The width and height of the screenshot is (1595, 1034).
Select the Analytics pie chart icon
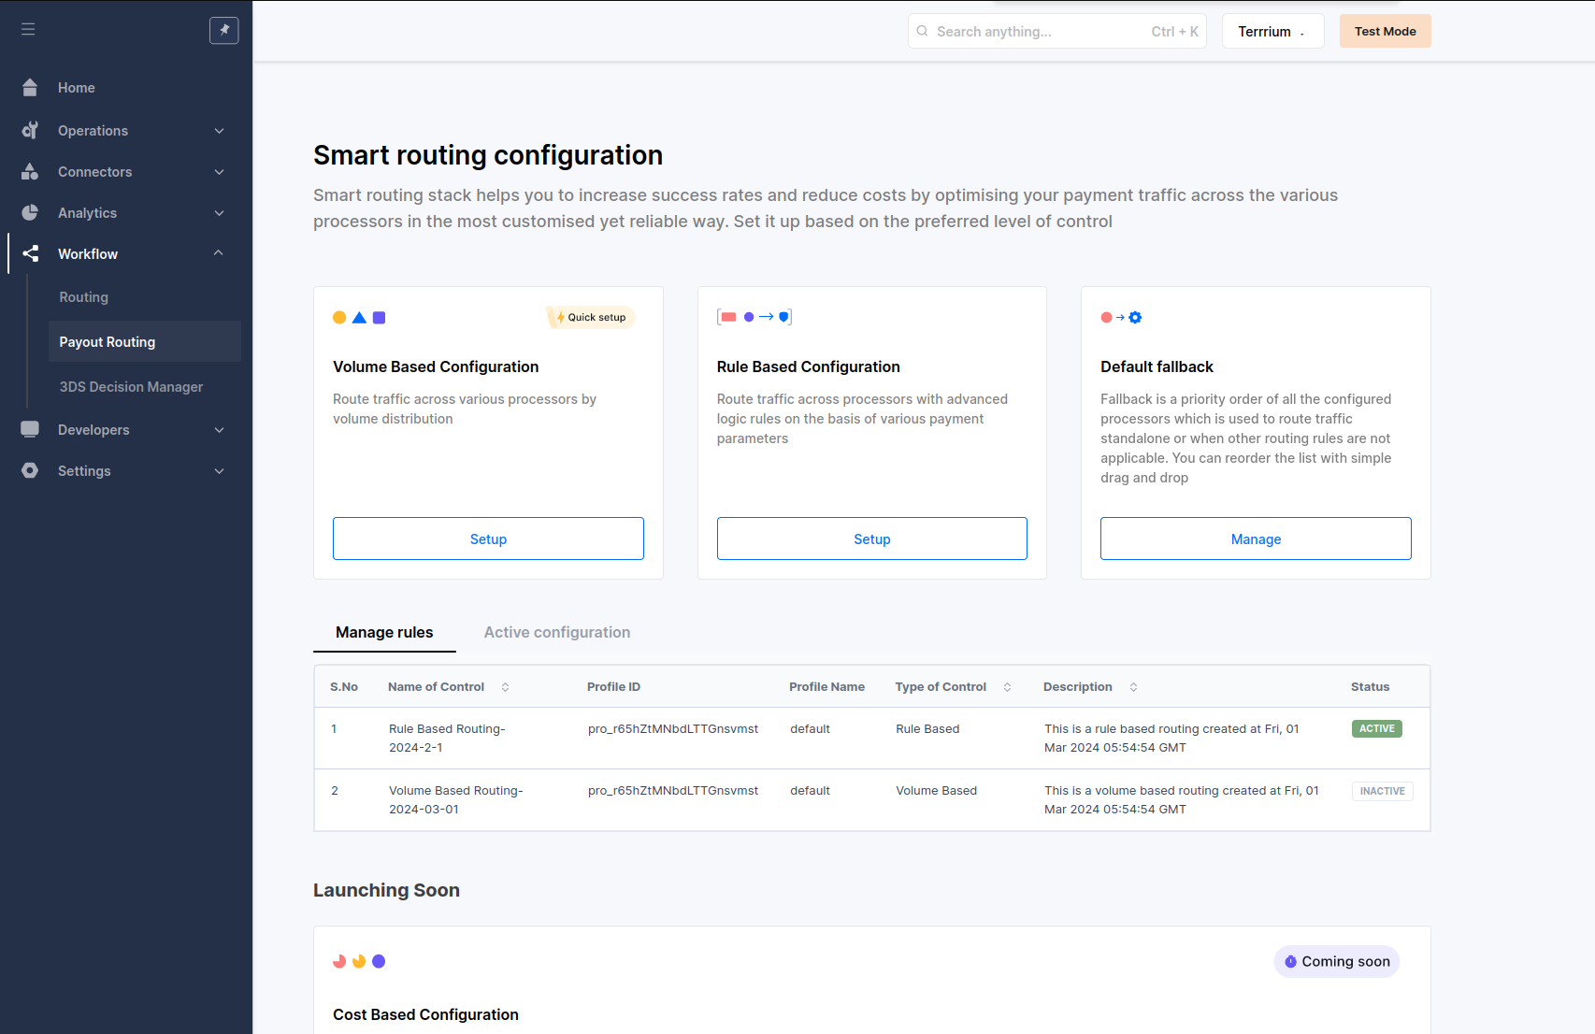tap(29, 212)
